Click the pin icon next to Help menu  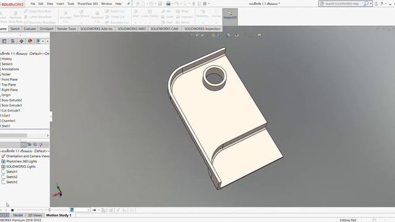(x=128, y=4)
